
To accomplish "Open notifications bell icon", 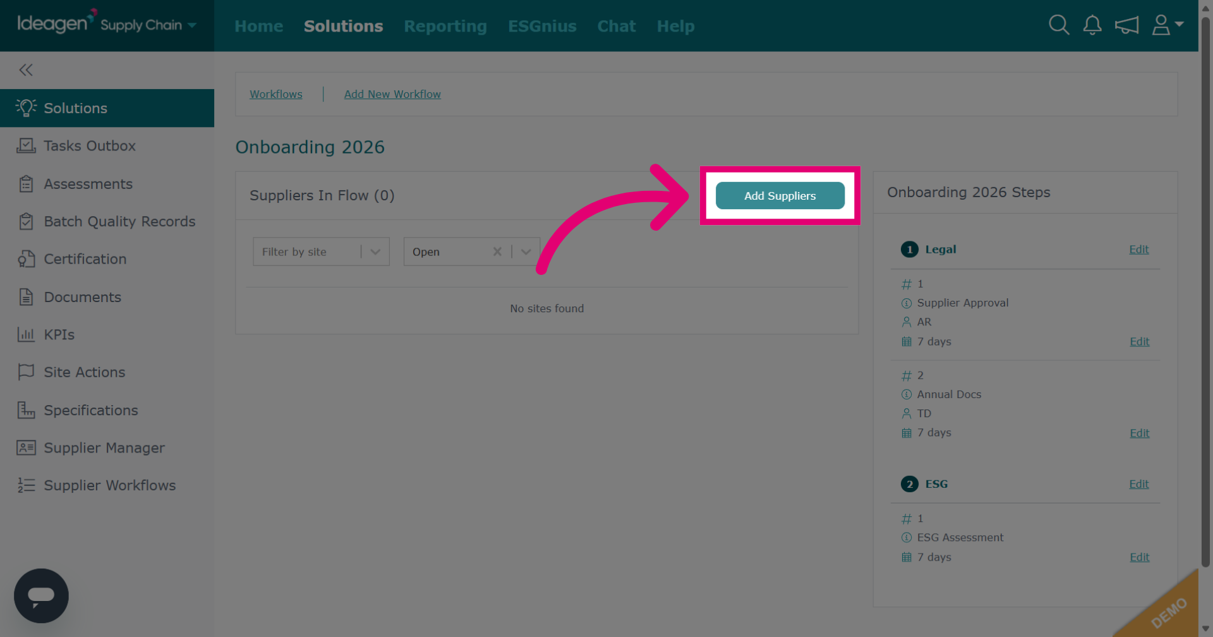I will click(x=1092, y=25).
